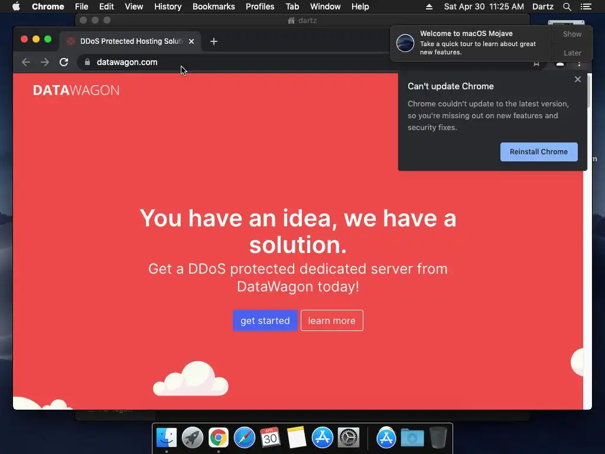Dismiss the Can't update Chrome popup
This screenshot has width=605, height=454.
(x=578, y=79)
